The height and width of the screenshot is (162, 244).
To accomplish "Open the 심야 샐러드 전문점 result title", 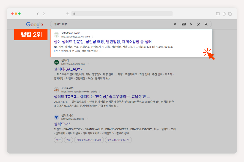I will click(105, 42).
